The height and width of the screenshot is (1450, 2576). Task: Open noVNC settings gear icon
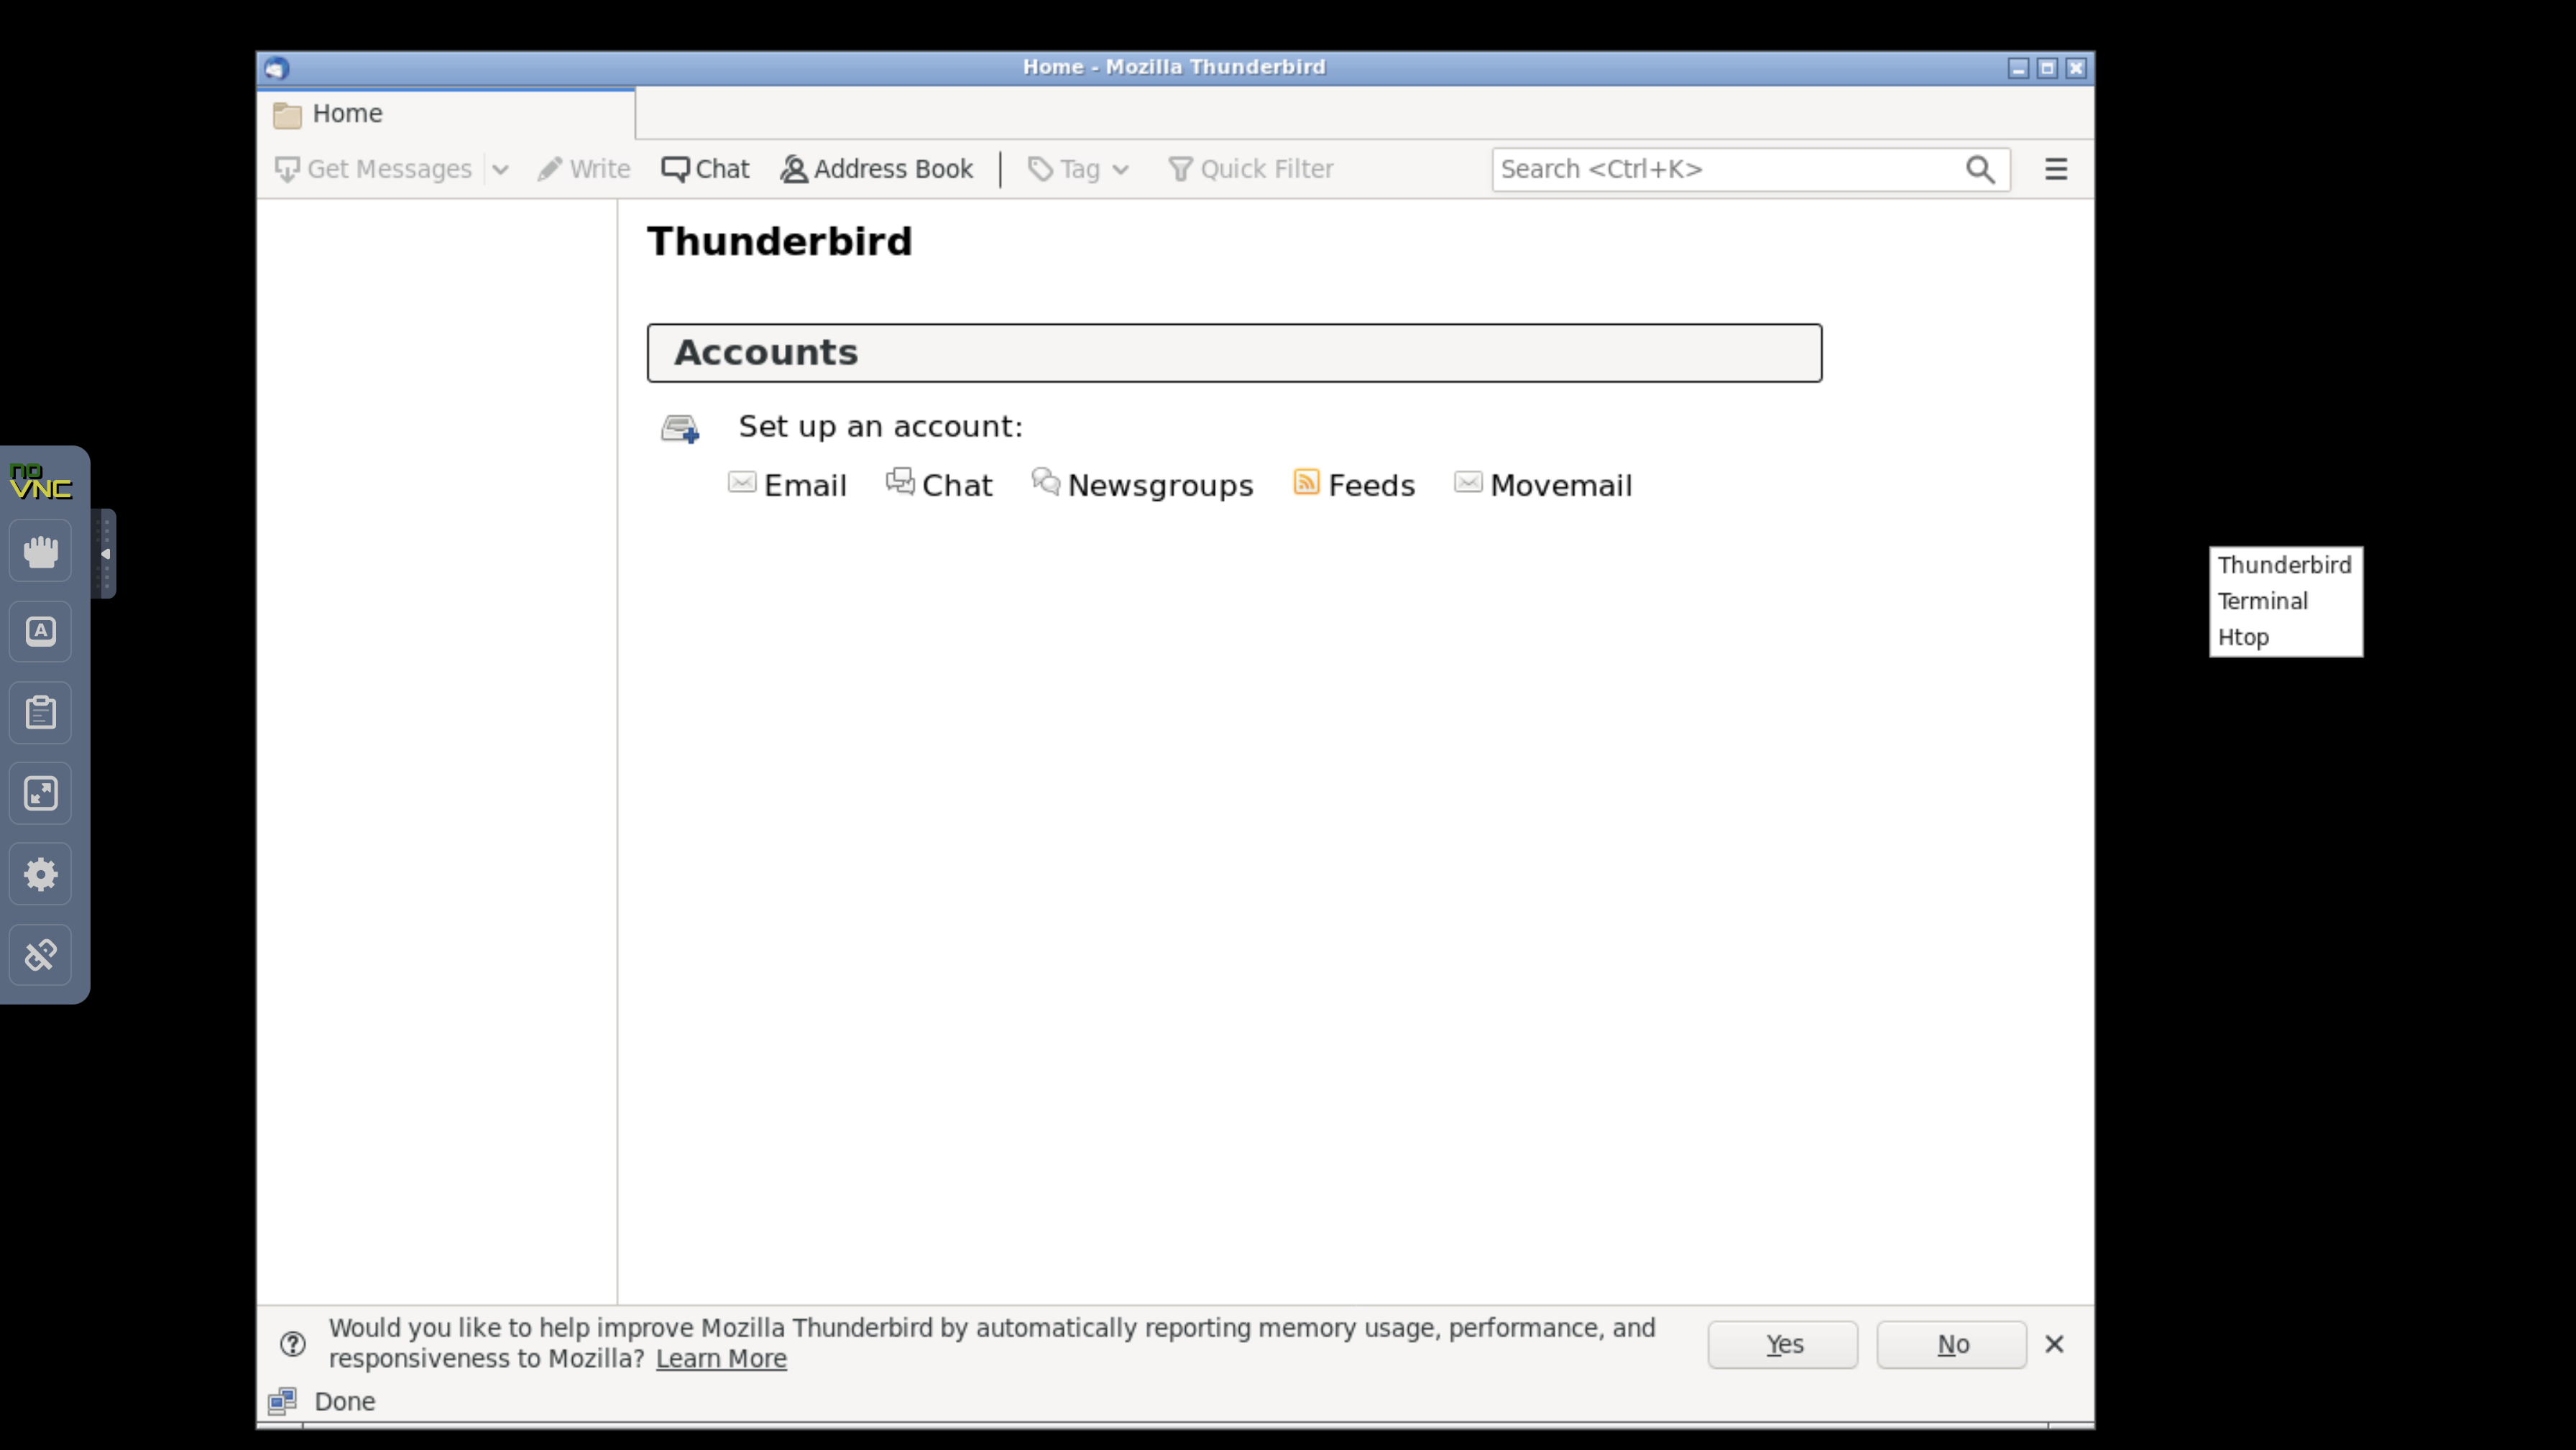pos(41,874)
